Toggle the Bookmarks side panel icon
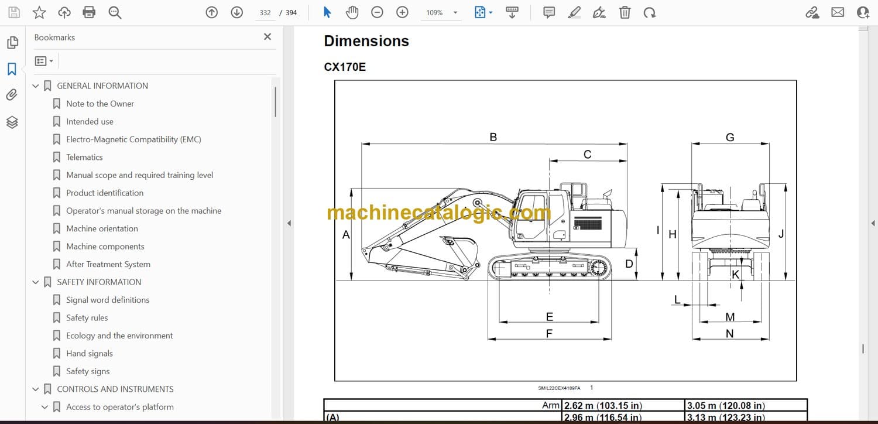The height and width of the screenshot is (424, 878). tap(12, 69)
